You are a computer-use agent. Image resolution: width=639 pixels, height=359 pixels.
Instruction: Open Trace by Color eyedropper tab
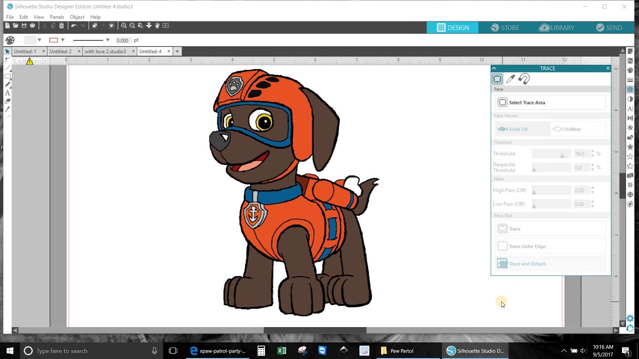pos(510,79)
